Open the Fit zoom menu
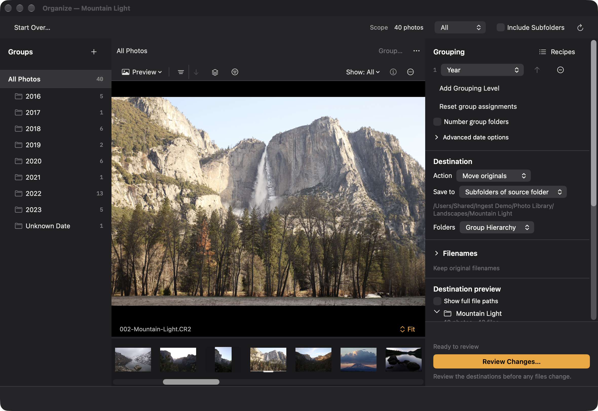The width and height of the screenshot is (598, 411). point(407,329)
